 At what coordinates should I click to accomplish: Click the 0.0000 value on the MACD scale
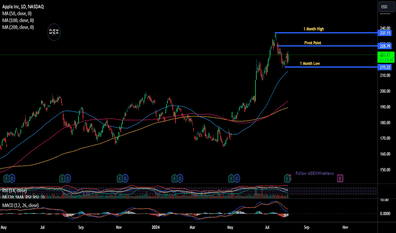tap(385, 214)
